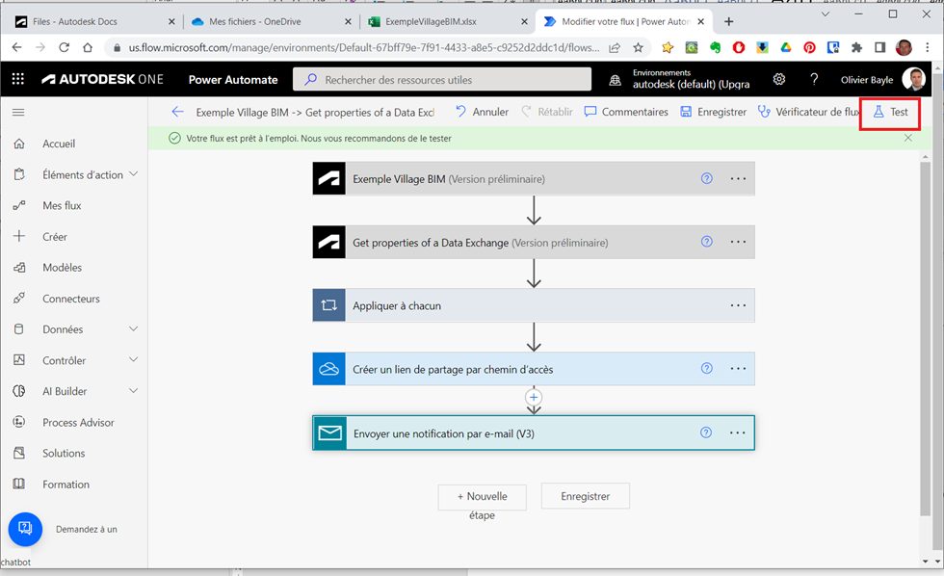Viewport: 944px width, 576px height.
Task: Open more options for Envoyer une notification
Action: click(x=738, y=432)
